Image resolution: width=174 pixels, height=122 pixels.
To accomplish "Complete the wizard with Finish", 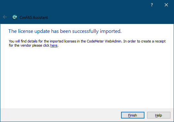I will pyautogui.click(x=133, y=115).
